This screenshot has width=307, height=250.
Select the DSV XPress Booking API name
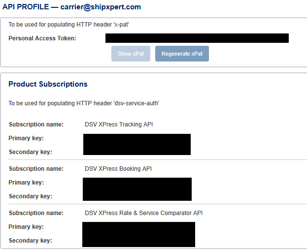[x=118, y=169]
